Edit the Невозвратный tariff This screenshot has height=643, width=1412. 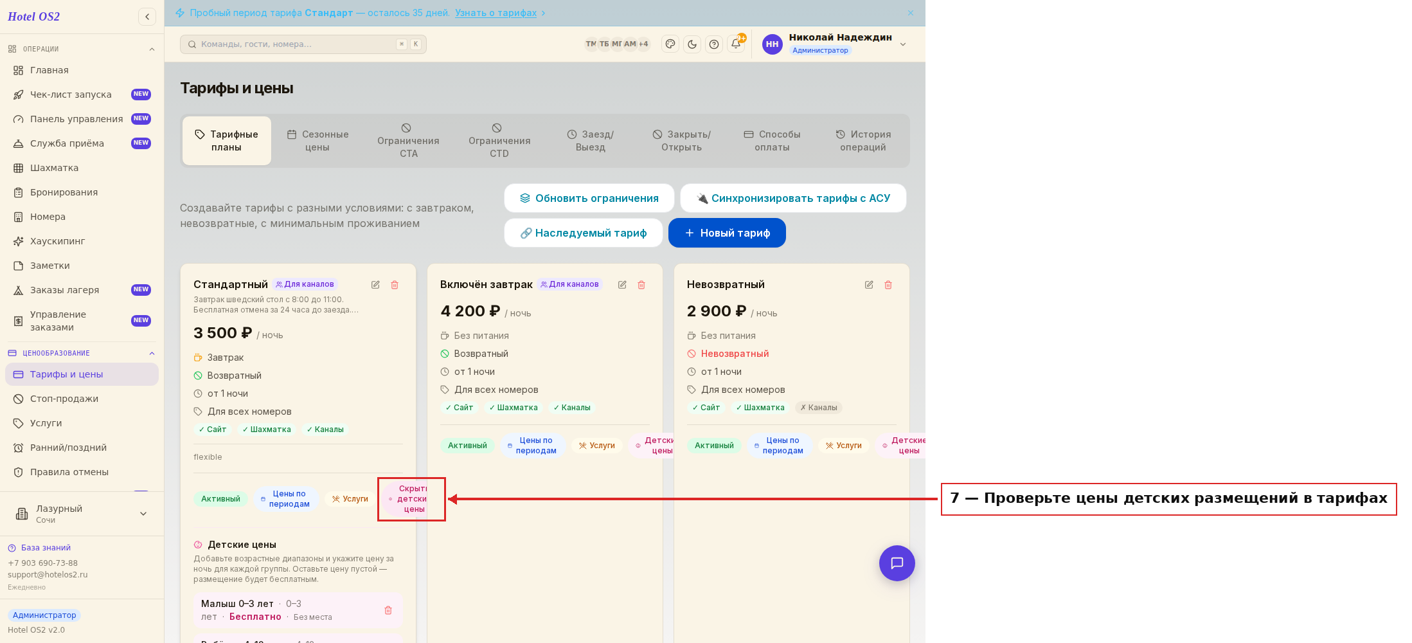tap(869, 285)
